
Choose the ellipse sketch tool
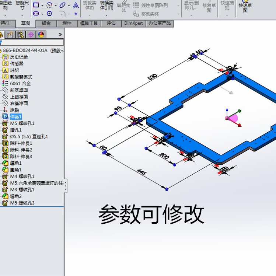pyautogui.click(x=63, y=5)
